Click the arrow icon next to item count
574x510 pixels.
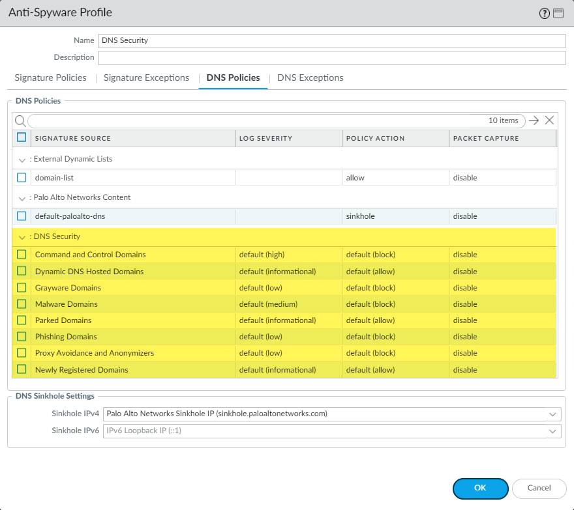[534, 120]
